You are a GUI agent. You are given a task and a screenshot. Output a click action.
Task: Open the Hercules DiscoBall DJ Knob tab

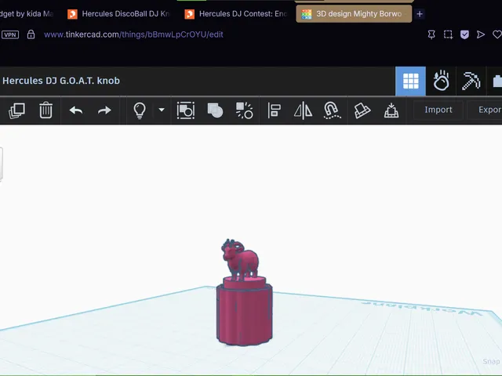coord(119,14)
